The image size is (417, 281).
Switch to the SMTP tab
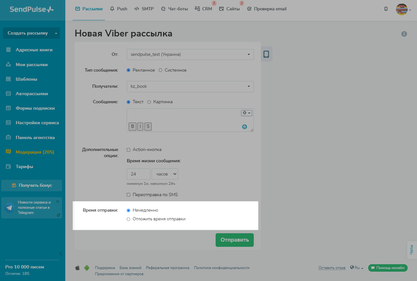point(144,9)
